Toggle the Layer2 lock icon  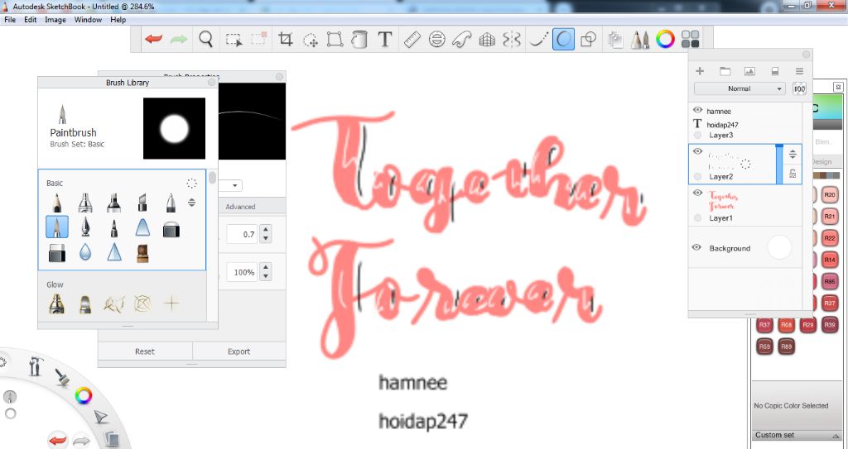[793, 174]
